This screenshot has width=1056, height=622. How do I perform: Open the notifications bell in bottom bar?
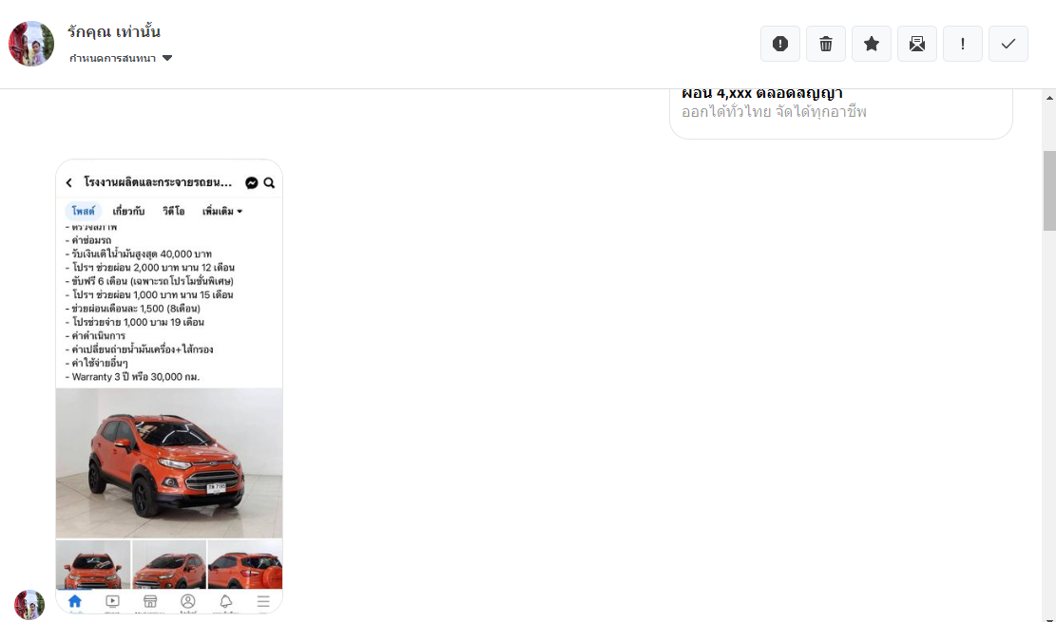pos(225,601)
